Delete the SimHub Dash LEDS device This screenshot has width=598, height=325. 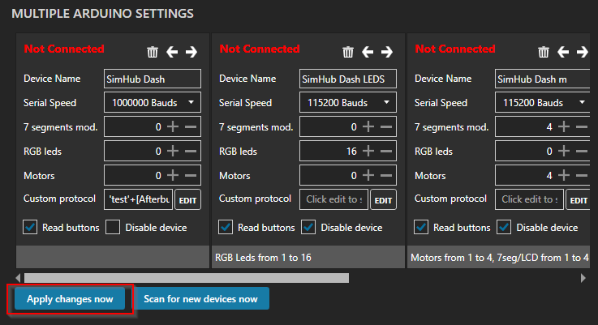point(348,52)
